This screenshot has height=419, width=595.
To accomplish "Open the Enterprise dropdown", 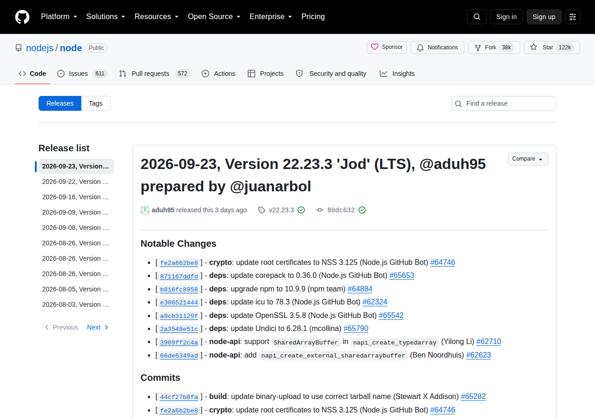I will (271, 17).
